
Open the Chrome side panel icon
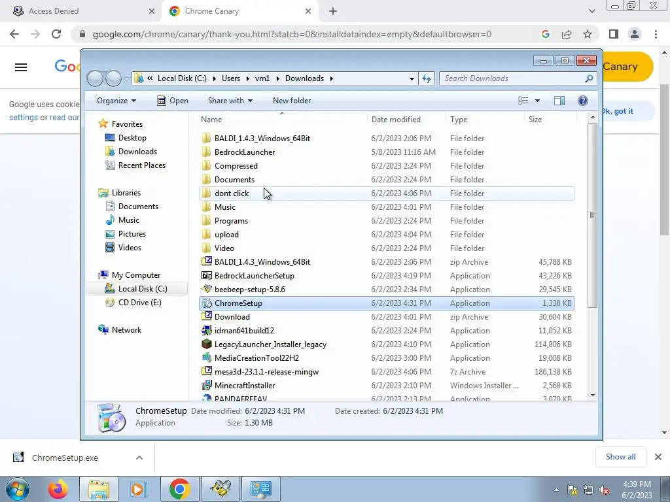(614, 34)
